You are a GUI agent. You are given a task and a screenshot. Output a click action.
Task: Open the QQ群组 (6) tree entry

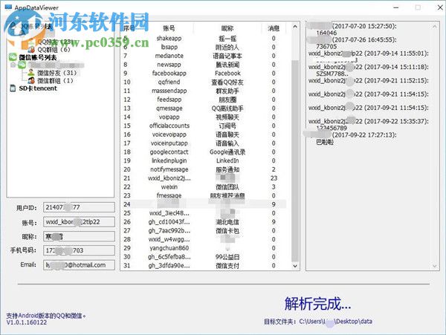tap(54, 50)
